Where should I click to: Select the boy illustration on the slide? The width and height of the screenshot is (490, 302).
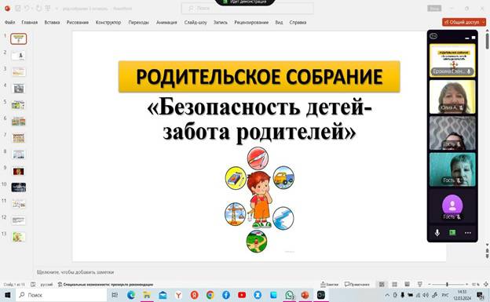(259, 199)
